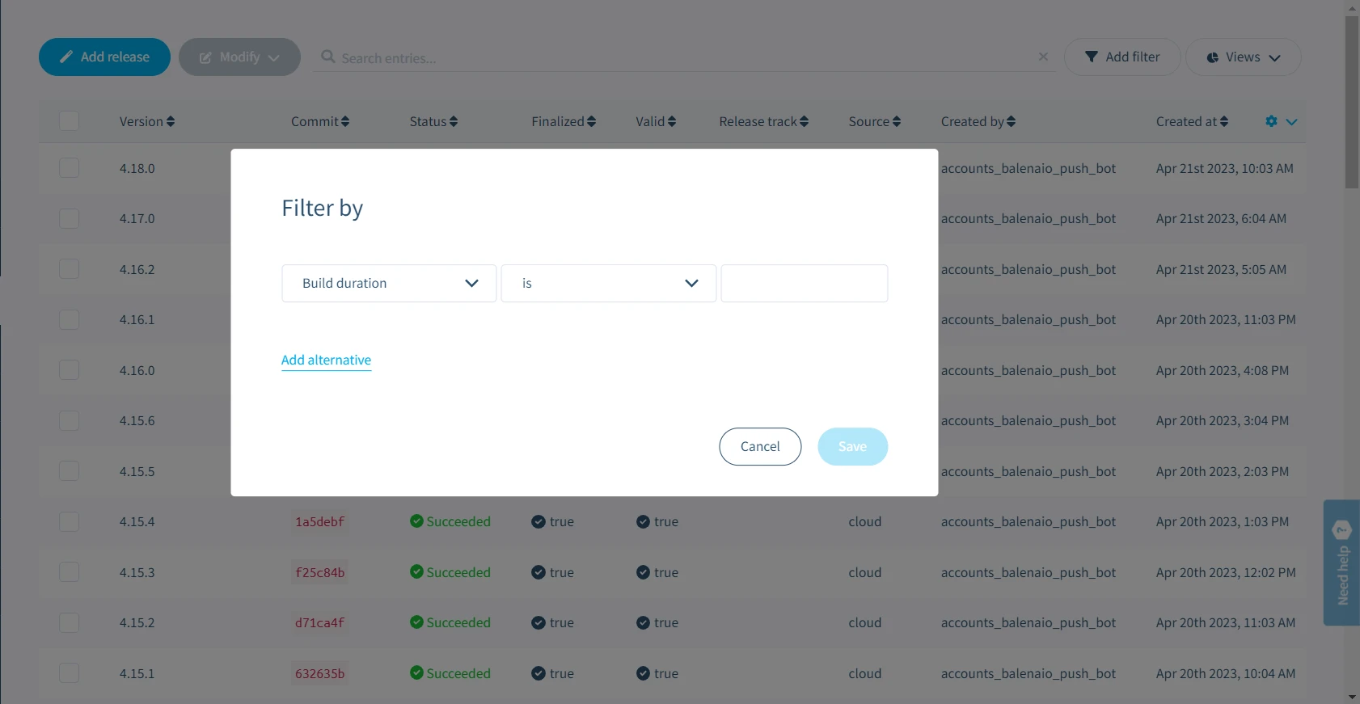
Task: Click the Need help chat tab
Action: tap(1341, 563)
